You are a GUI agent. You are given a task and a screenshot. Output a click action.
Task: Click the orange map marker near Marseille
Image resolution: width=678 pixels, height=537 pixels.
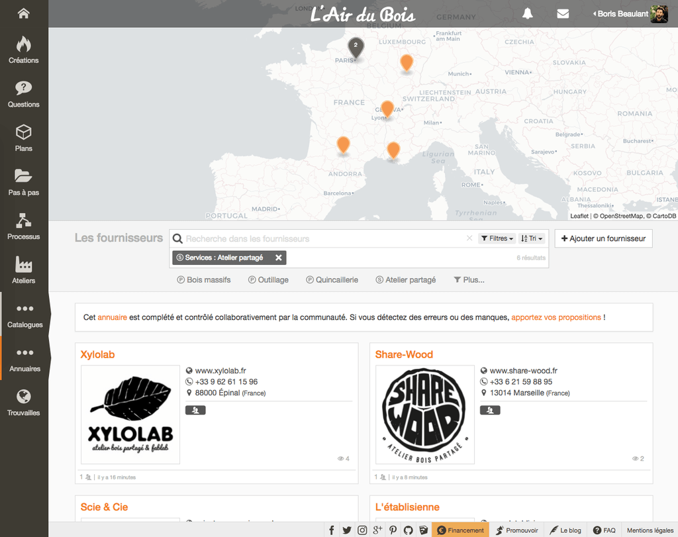point(393,150)
